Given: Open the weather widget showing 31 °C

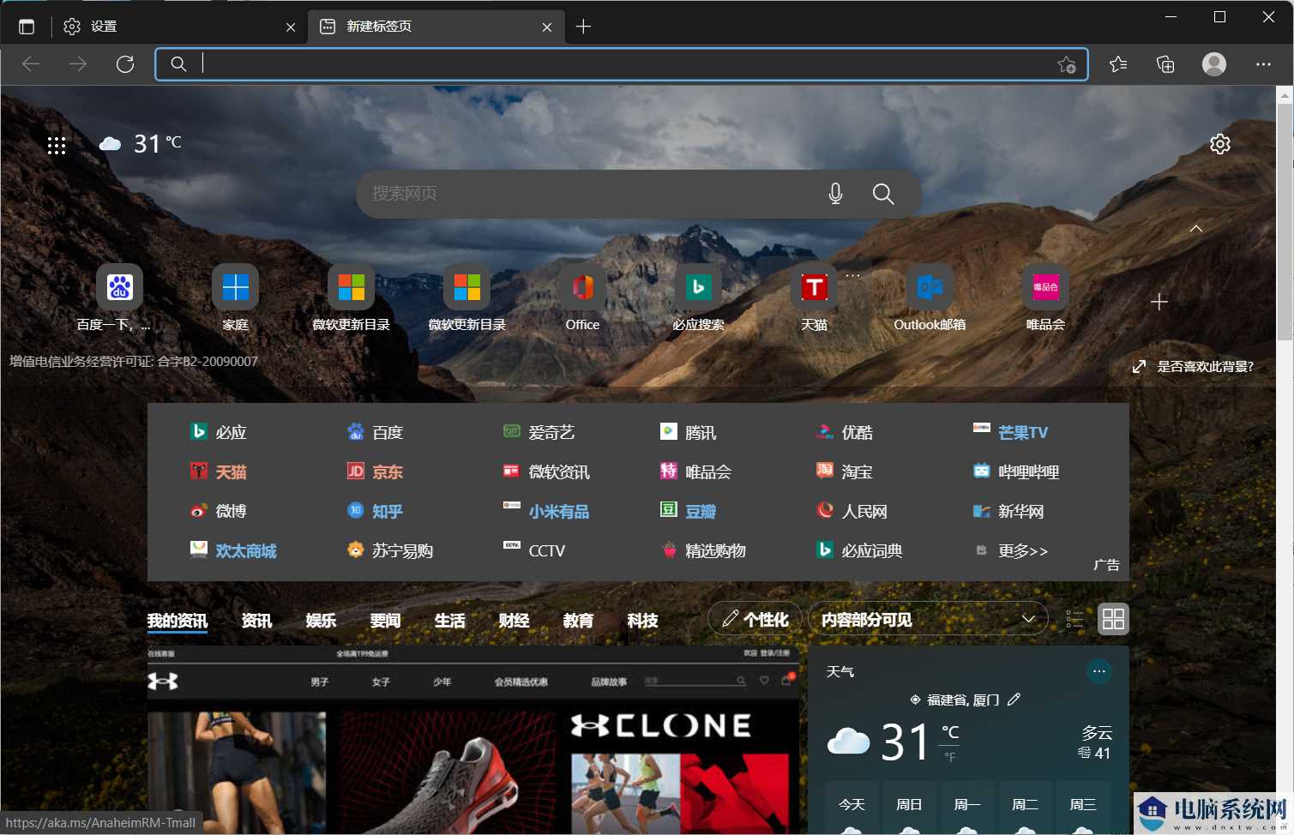Looking at the screenshot, I should (x=141, y=143).
